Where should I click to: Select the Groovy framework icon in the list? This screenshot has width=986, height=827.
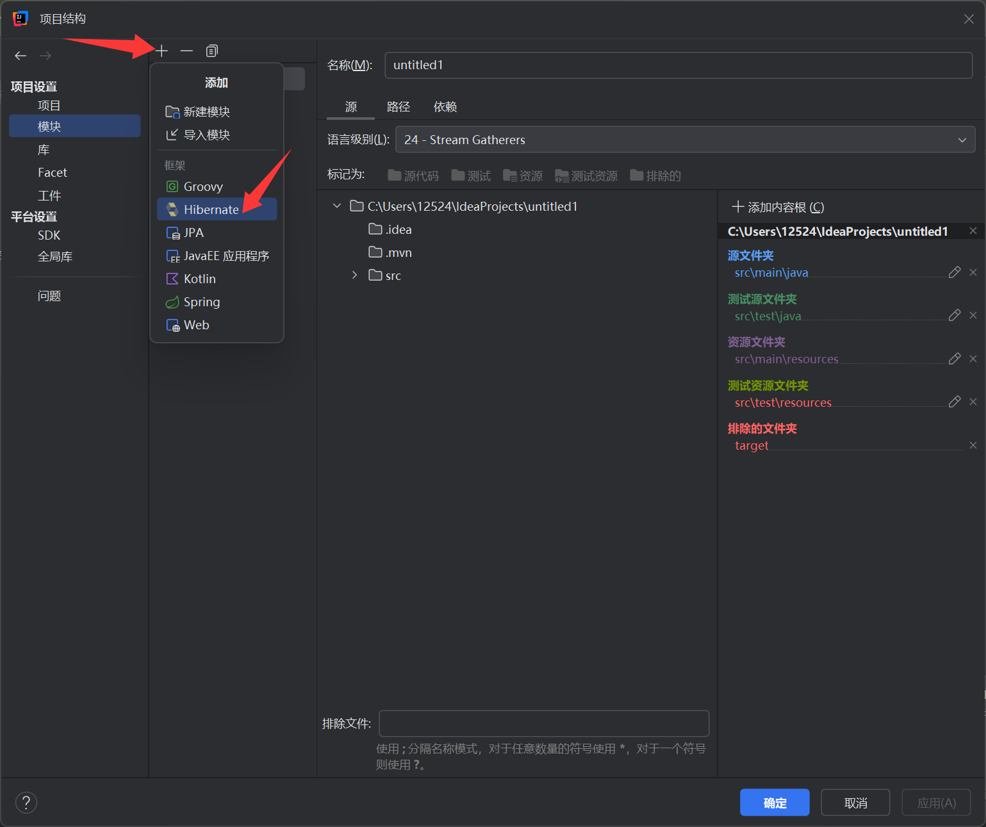coord(172,186)
